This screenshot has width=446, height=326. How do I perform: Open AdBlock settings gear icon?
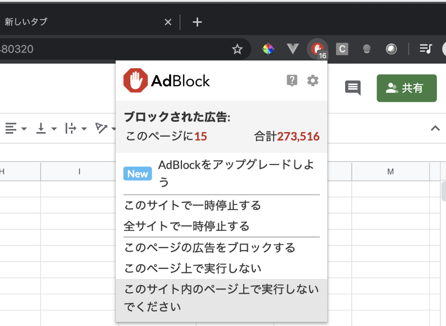[x=313, y=80]
